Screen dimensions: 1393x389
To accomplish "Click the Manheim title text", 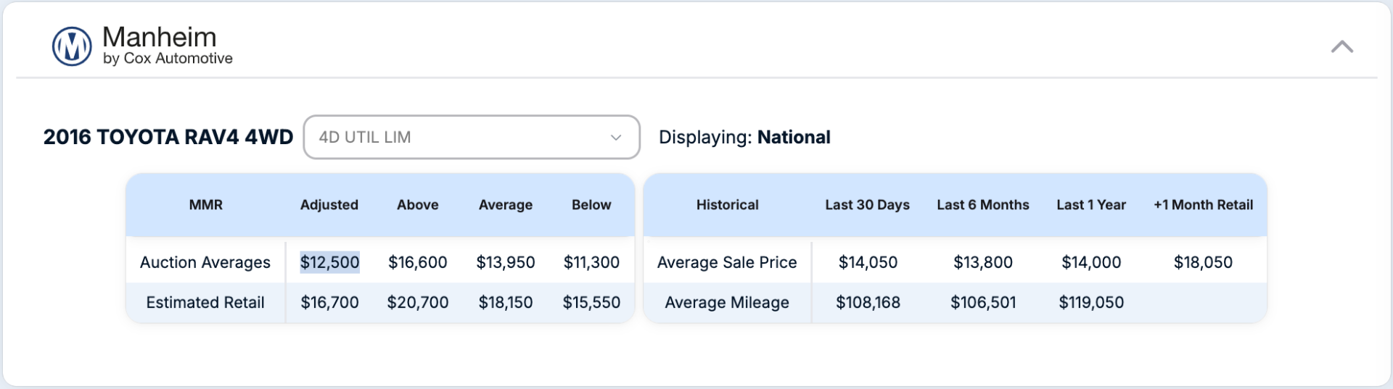I will pyautogui.click(x=160, y=37).
